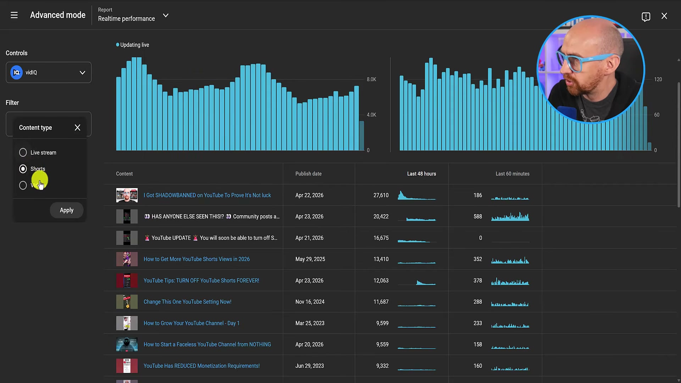Click the Content column header
The width and height of the screenshot is (681, 383).
(124, 174)
